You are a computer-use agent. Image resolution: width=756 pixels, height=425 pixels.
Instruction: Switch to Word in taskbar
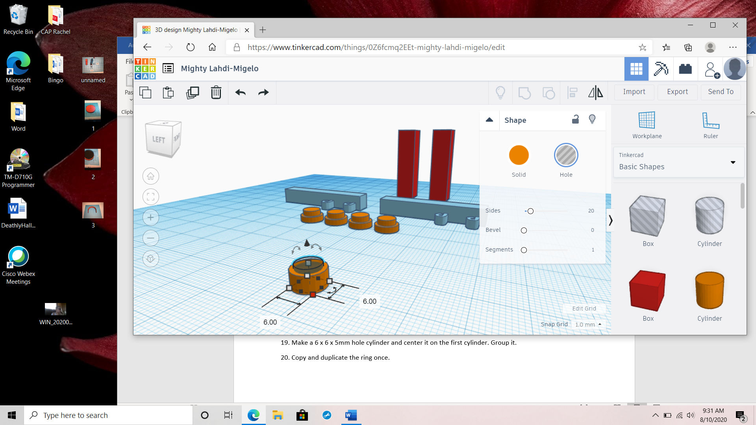351,415
